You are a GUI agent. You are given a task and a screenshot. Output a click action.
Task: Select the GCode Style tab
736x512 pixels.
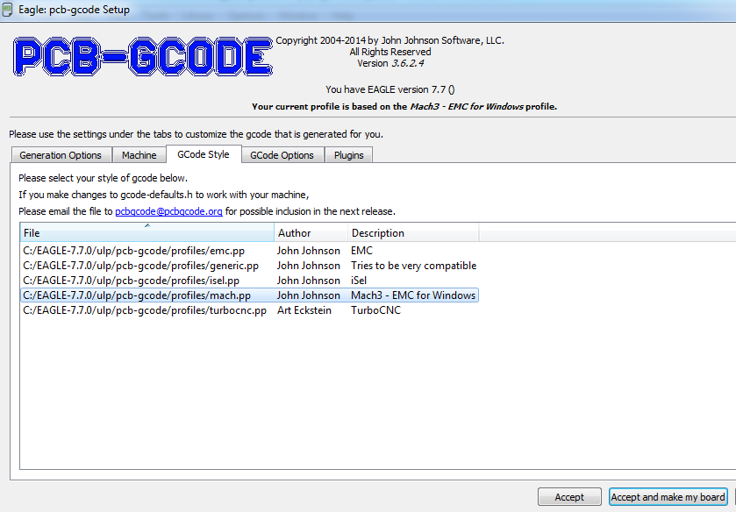click(x=204, y=154)
